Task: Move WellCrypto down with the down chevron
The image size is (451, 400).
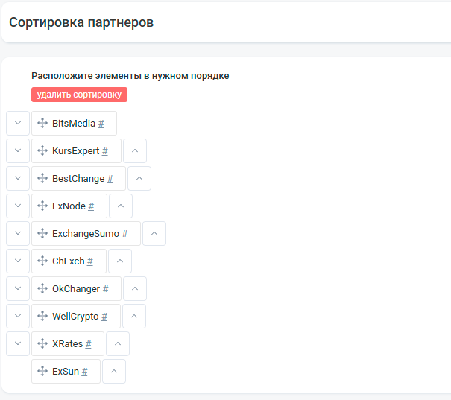Action: click(x=18, y=317)
